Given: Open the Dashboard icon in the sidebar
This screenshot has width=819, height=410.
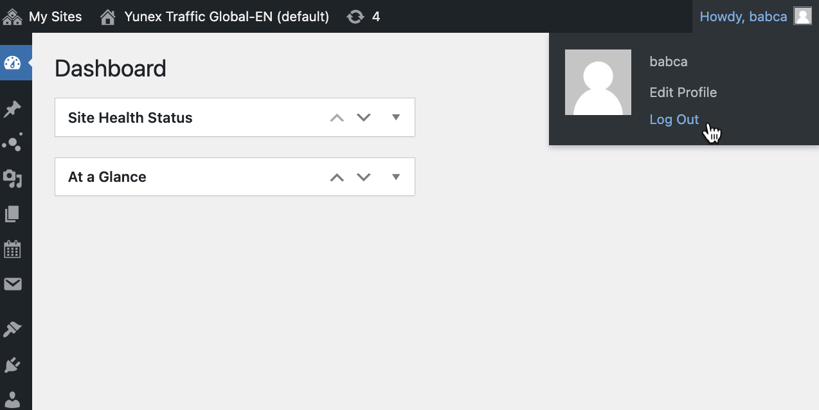Looking at the screenshot, I should (x=13, y=63).
